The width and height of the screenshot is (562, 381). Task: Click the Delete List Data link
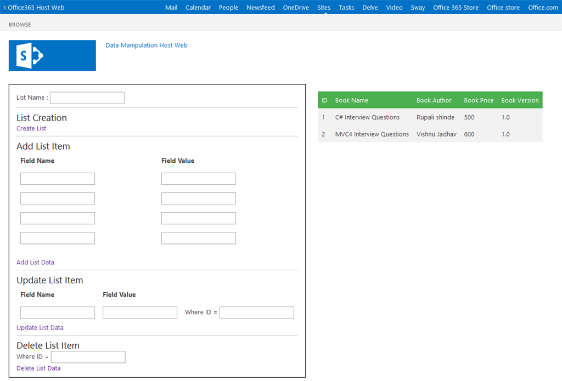38,368
